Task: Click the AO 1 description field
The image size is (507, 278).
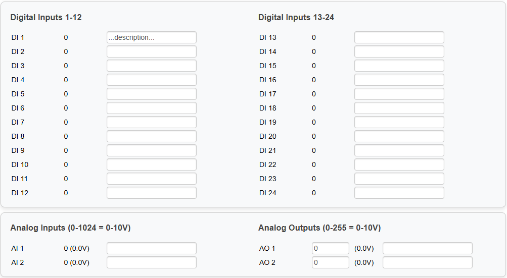Action: point(427,248)
